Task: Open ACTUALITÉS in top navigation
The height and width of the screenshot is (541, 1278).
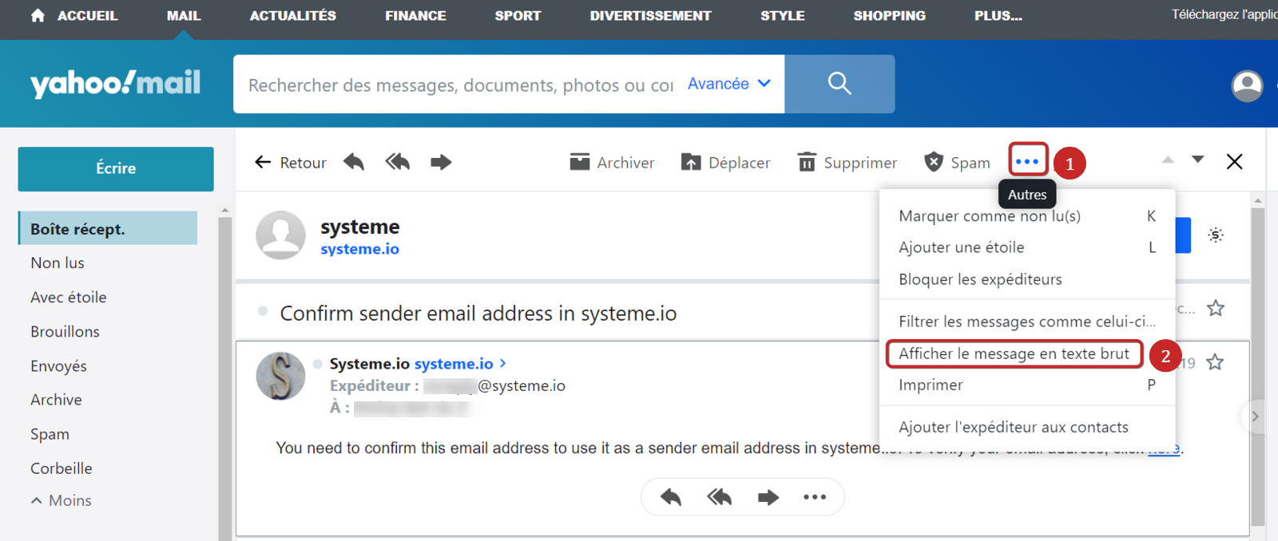Action: [x=293, y=16]
